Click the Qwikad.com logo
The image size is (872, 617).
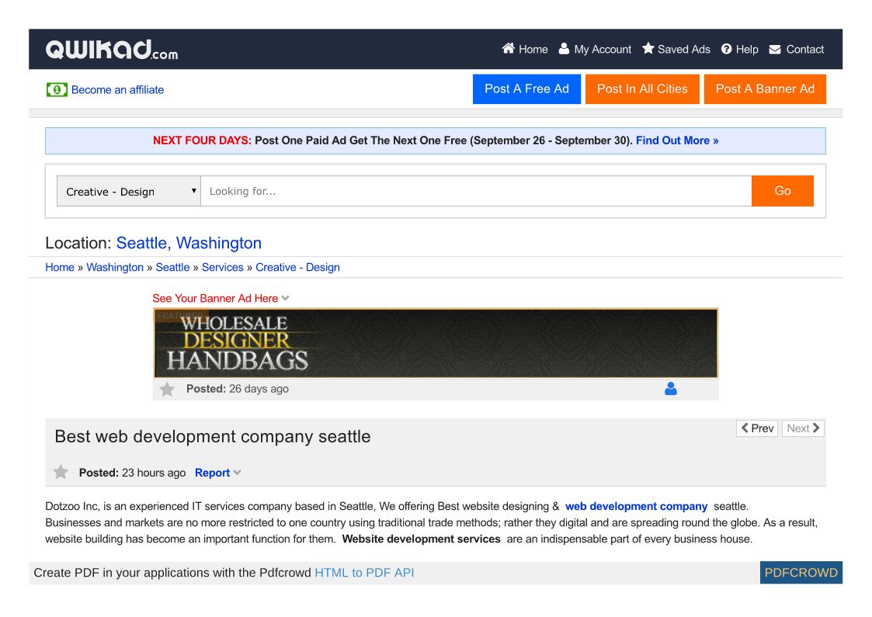coord(112,50)
